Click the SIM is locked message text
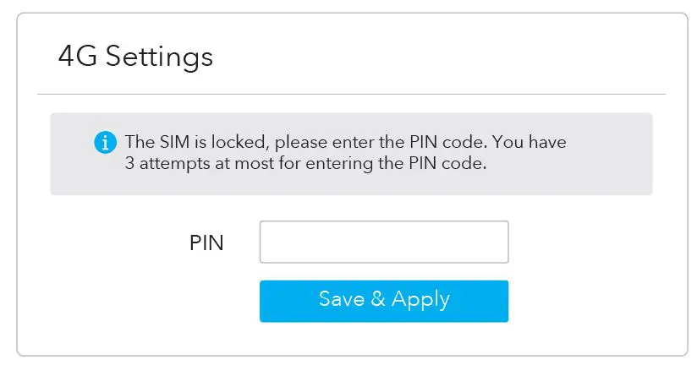Screen dimensions: 697x365 345,142
